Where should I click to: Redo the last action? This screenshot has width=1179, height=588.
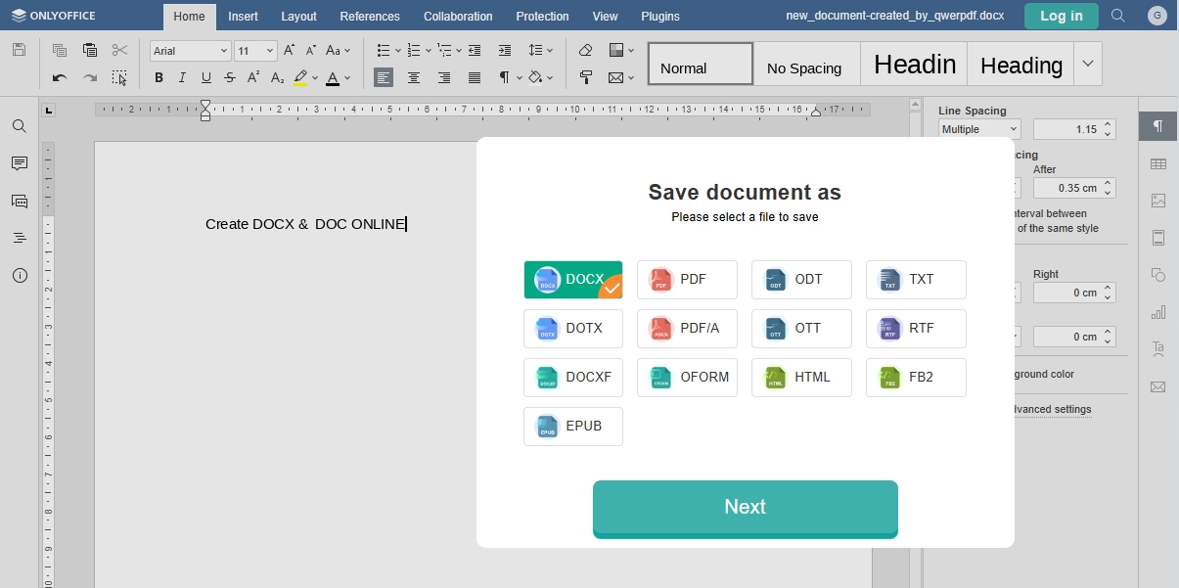point(90,77)
